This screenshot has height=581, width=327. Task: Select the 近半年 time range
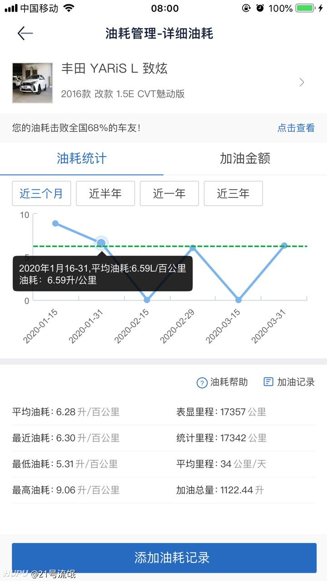click(x=105, y=193)
